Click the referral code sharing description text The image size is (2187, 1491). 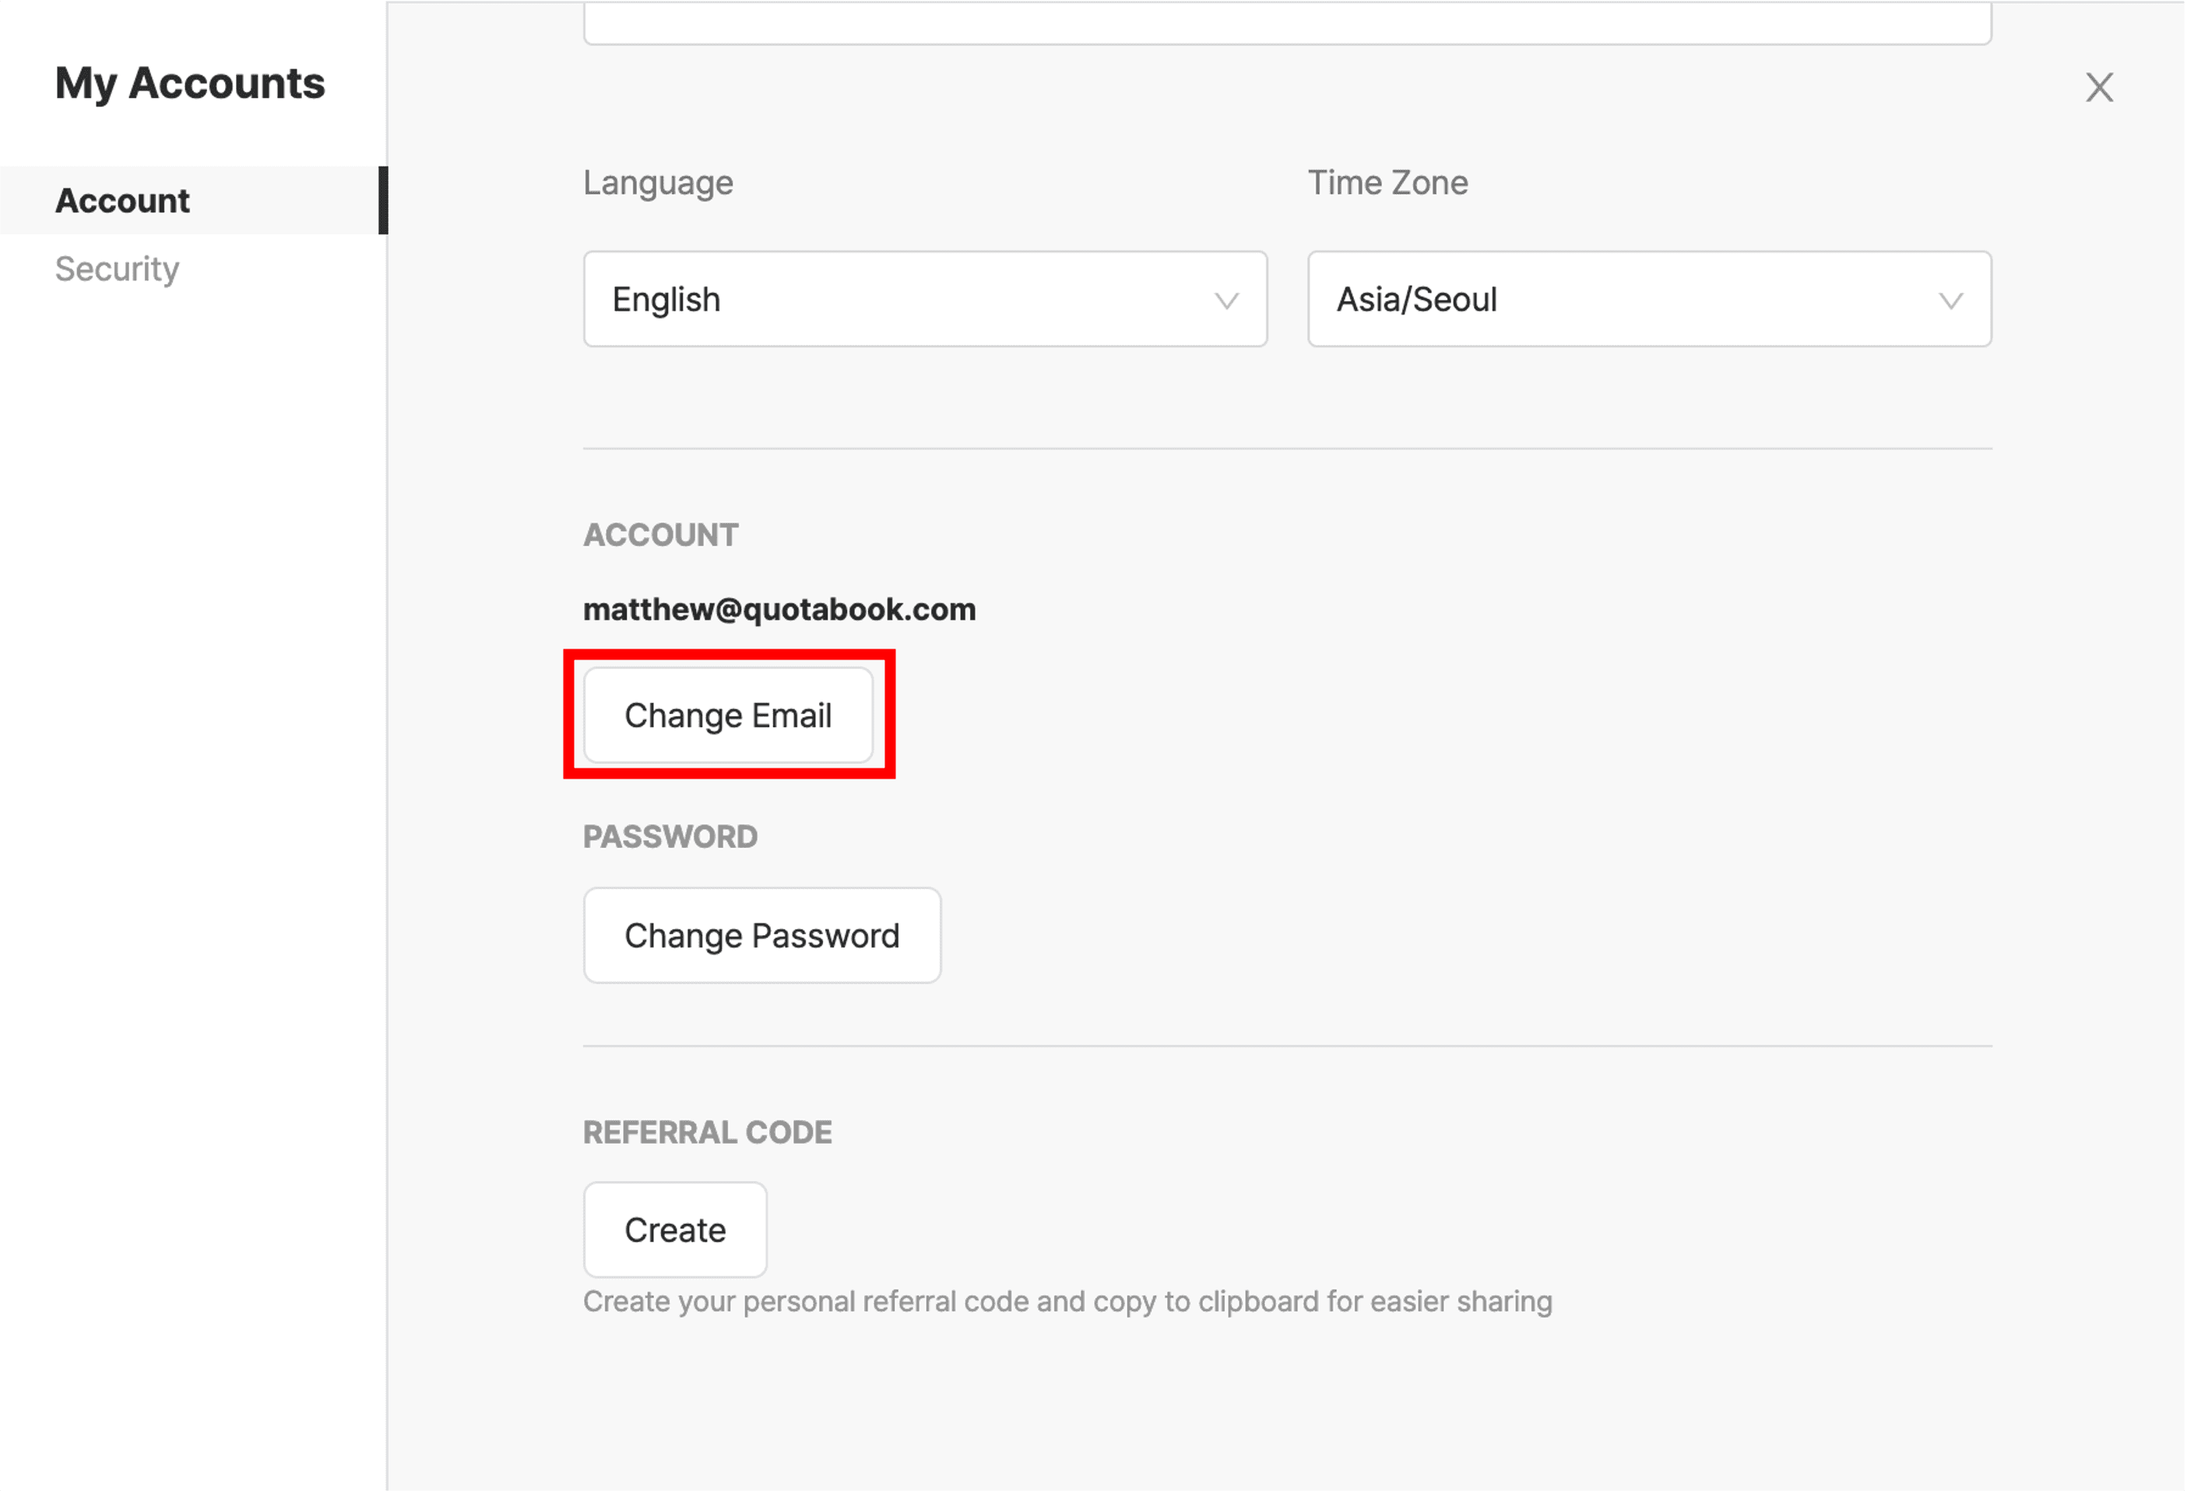pyautogui.click(x=1067, y=1302)
